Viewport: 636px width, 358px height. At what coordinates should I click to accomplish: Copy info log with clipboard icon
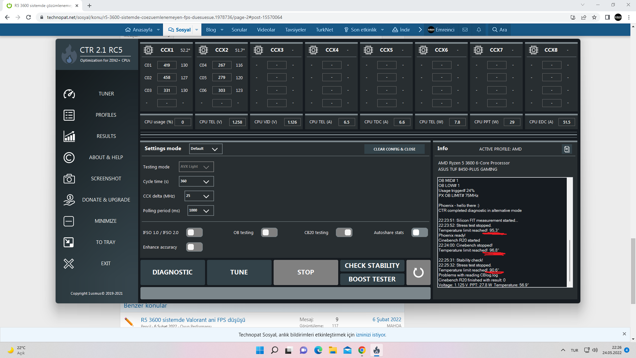tap(567, 149)
